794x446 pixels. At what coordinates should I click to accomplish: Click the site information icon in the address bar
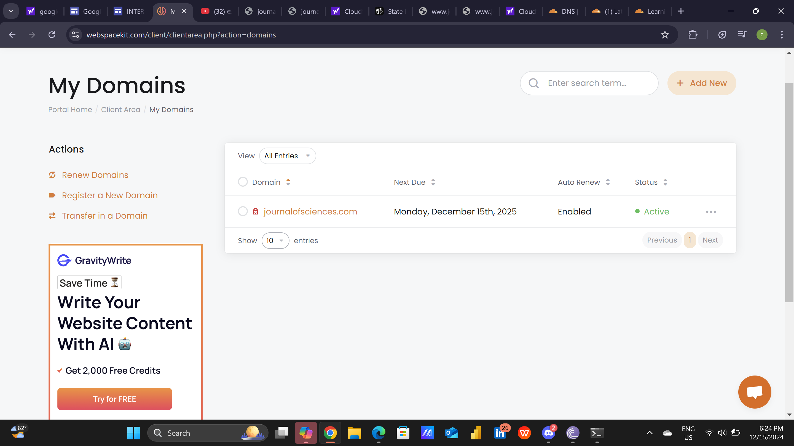click(76, 35)
